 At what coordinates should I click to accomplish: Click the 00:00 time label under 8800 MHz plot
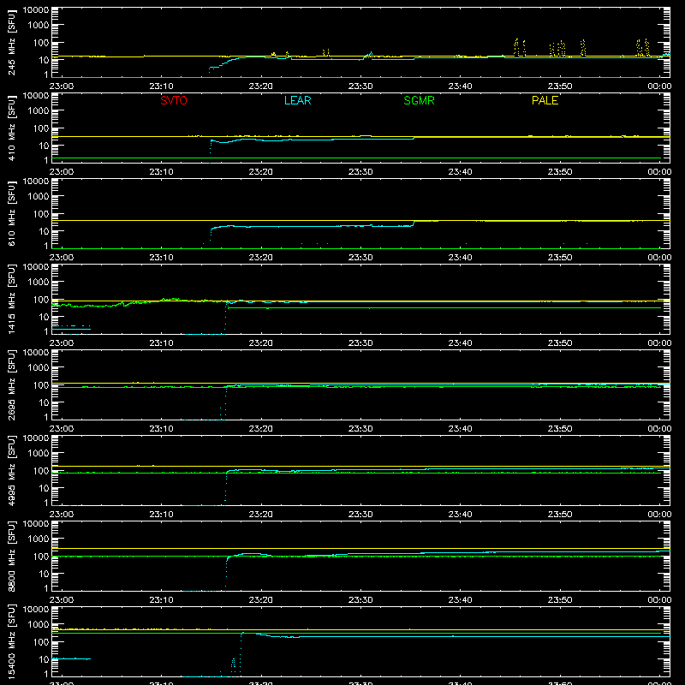coord(659,600)
